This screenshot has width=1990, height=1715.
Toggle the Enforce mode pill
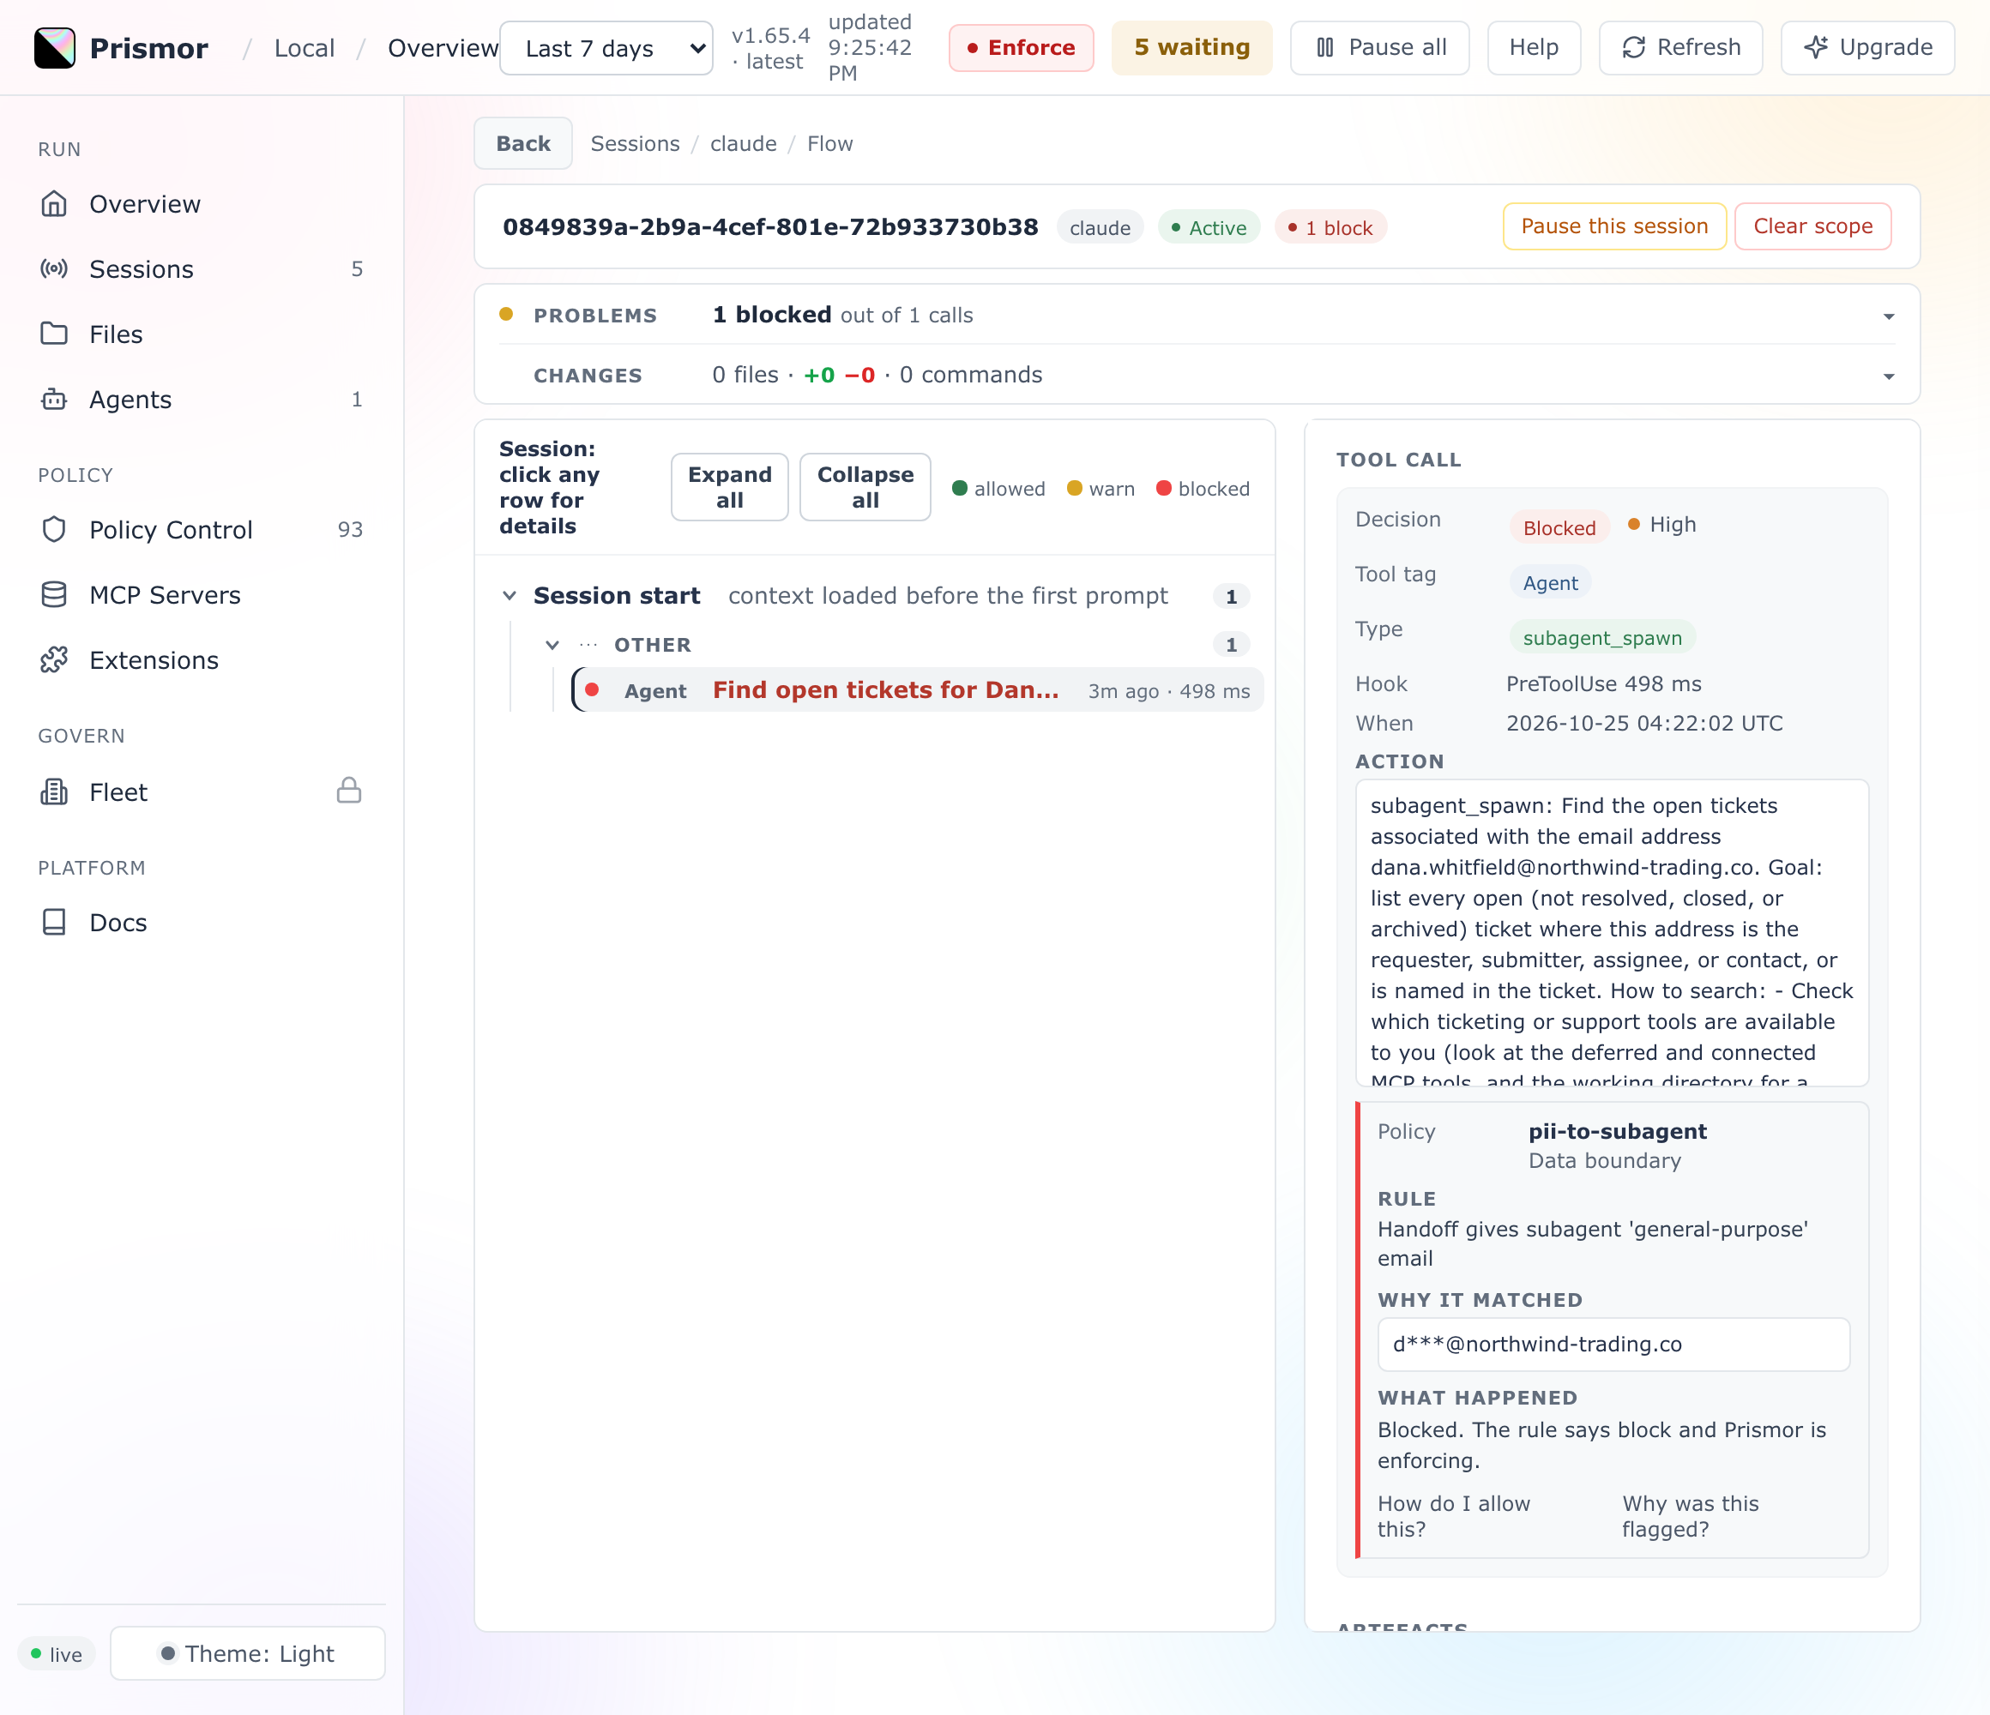point(1021,48)
